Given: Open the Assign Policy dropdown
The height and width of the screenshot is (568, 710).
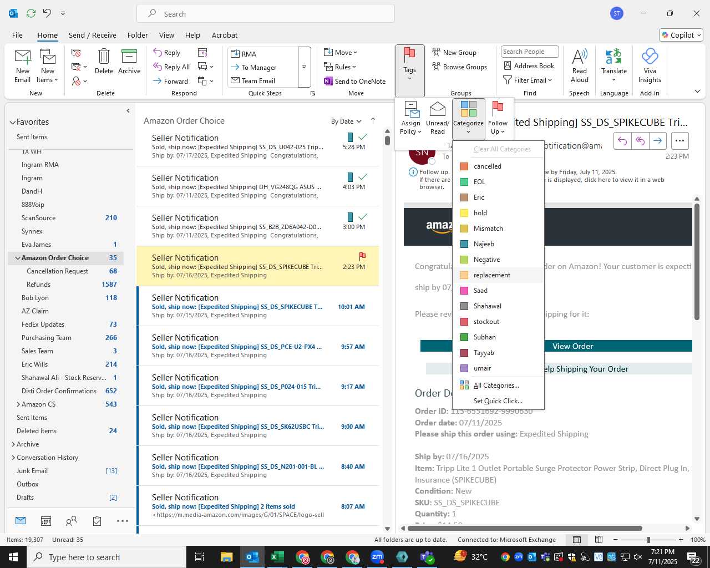Looking at the screenshot, I should click(411, 118).
